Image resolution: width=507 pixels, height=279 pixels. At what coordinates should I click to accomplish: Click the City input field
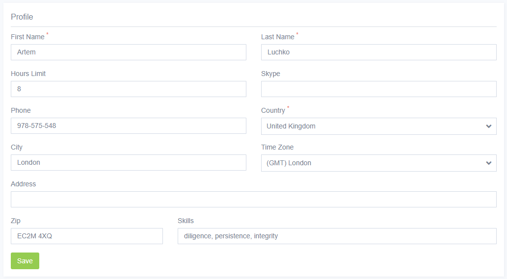click(x=128, y=163)
